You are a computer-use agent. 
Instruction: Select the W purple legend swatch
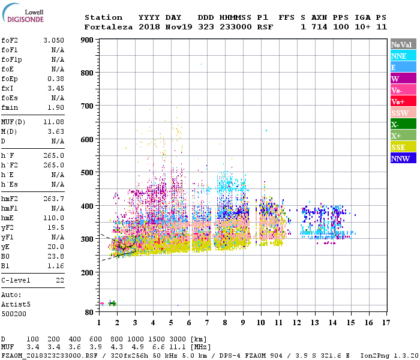tap(403, 79)
